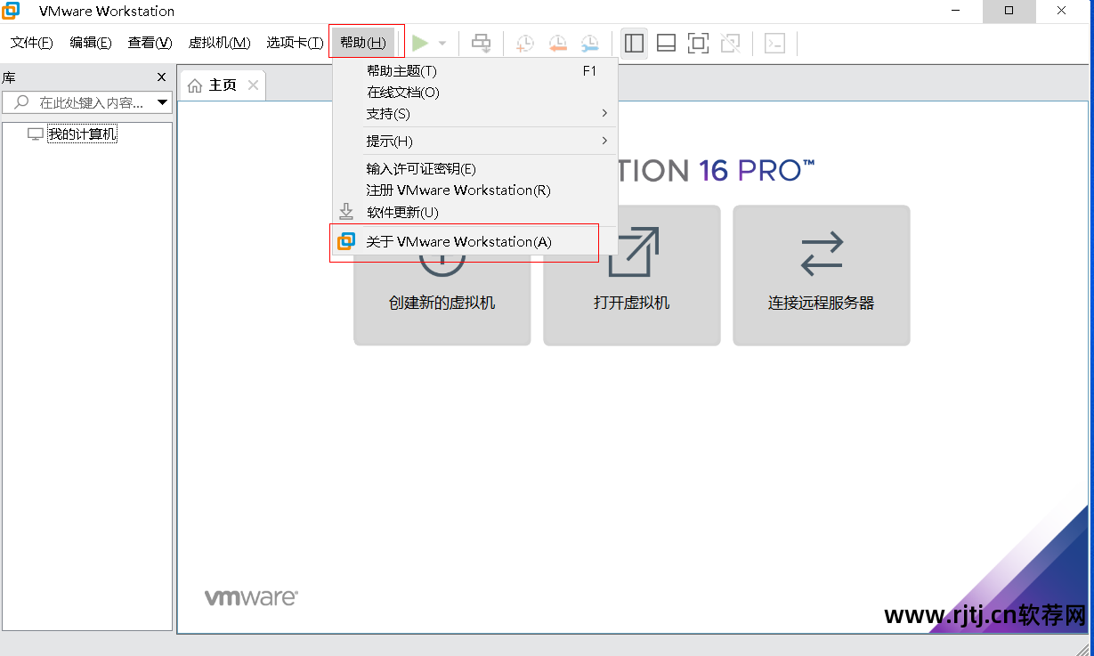Click the 创建新的虚拟机 tile

click(442, 275)
